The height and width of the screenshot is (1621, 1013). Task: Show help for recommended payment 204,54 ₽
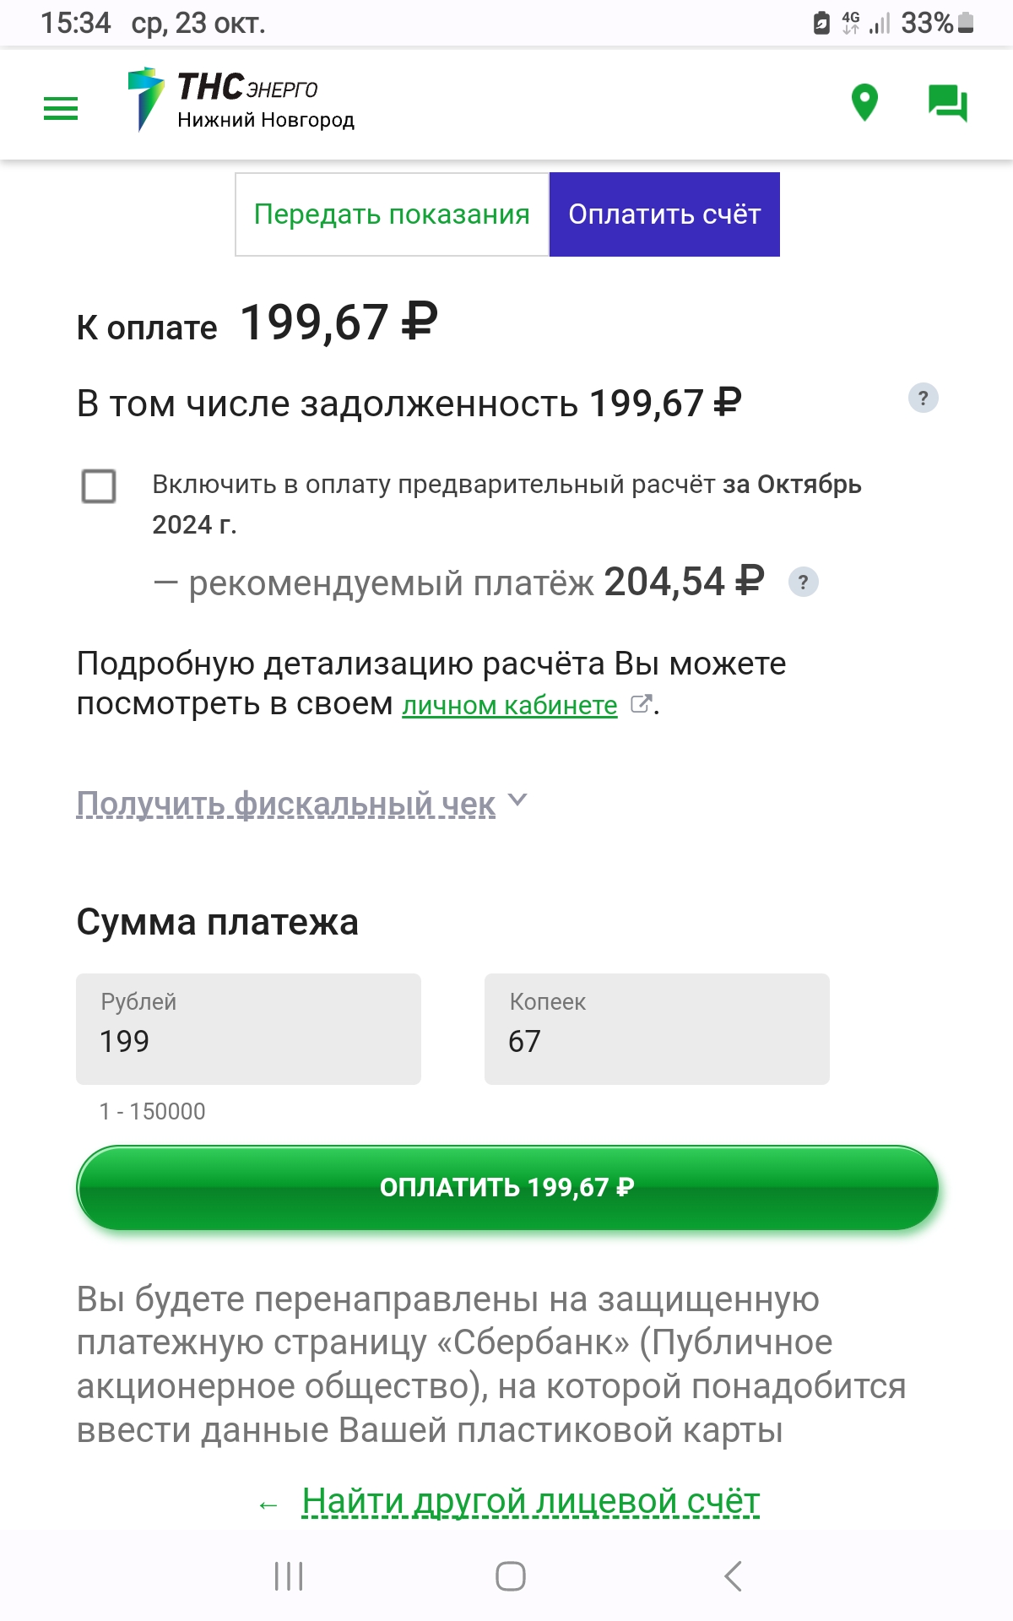point(803,582)
